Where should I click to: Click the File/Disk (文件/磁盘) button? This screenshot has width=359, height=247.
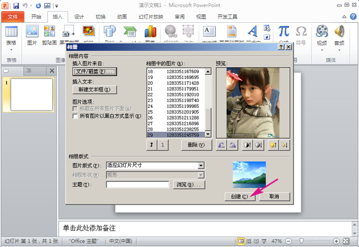pos(95,71)
